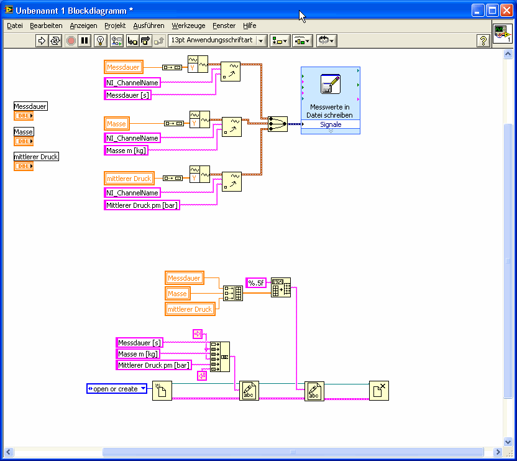Click the context help question mark button
The width and height of the screenshot is (517, 461).
pyautogui.click(x=483, y=40)
